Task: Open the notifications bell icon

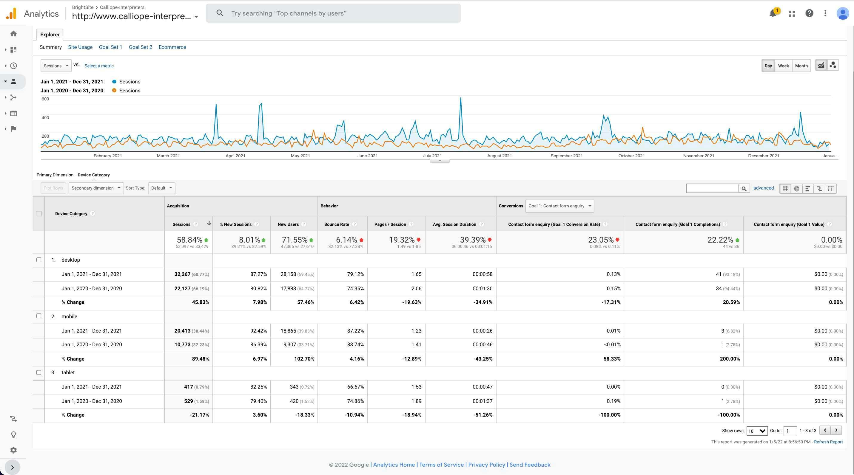Action: tap(773, 13)
